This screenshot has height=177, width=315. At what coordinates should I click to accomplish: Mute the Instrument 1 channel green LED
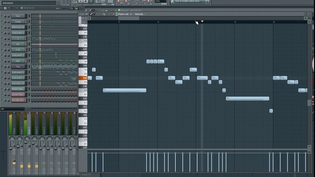coord(2,78)
